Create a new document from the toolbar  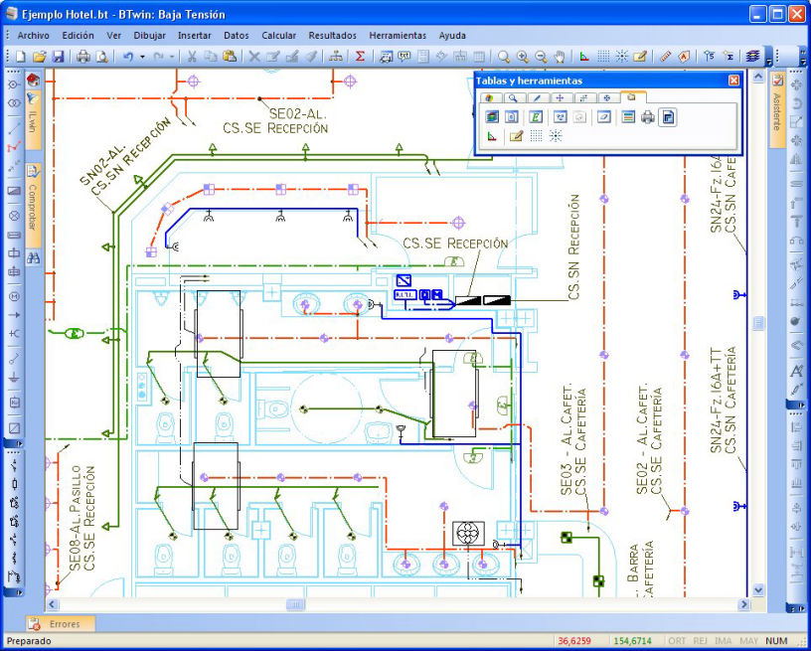pos(20,57)
